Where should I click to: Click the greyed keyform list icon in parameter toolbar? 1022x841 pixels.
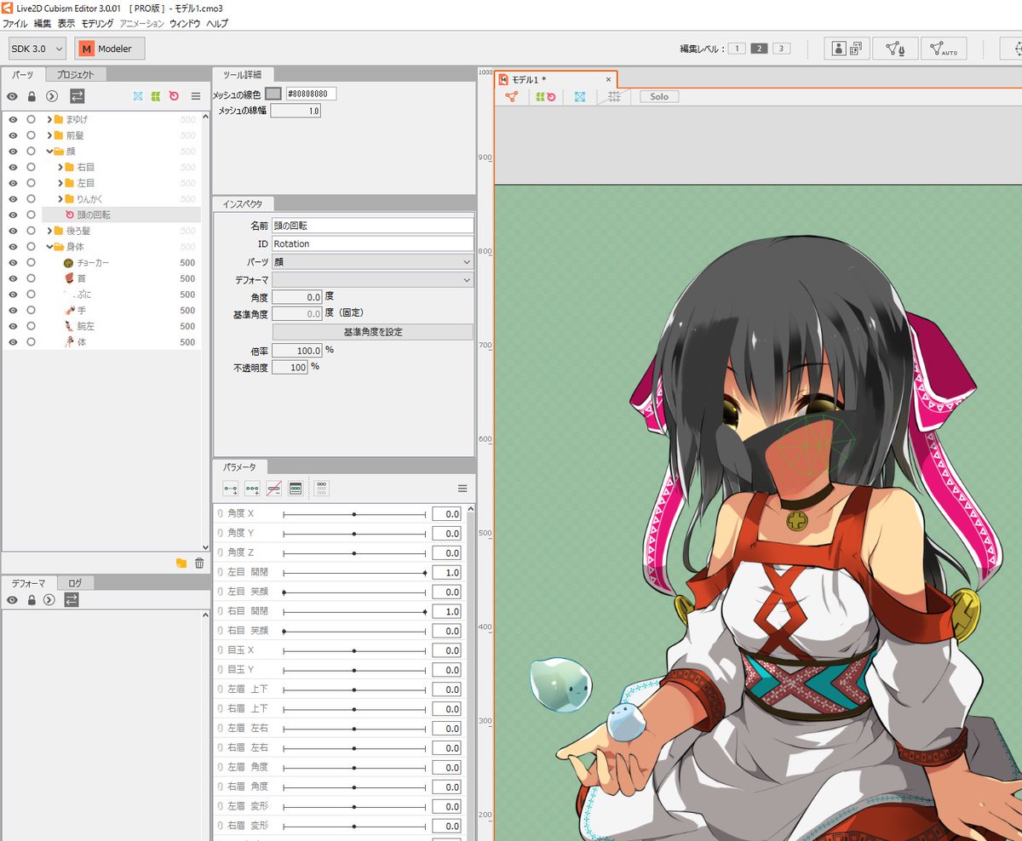(x=321, y=489)
